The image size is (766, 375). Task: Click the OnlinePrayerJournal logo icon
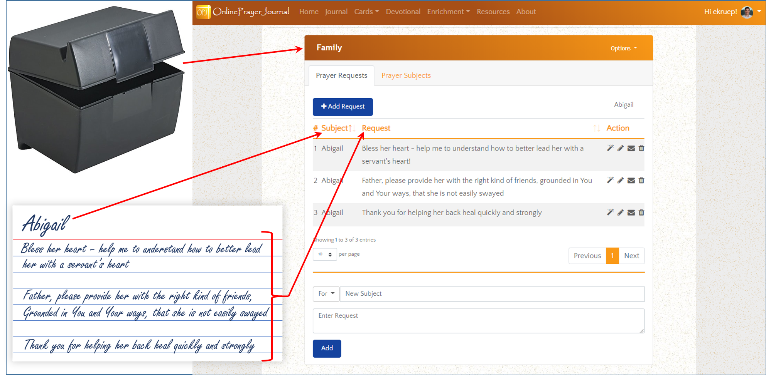[203, 12]
